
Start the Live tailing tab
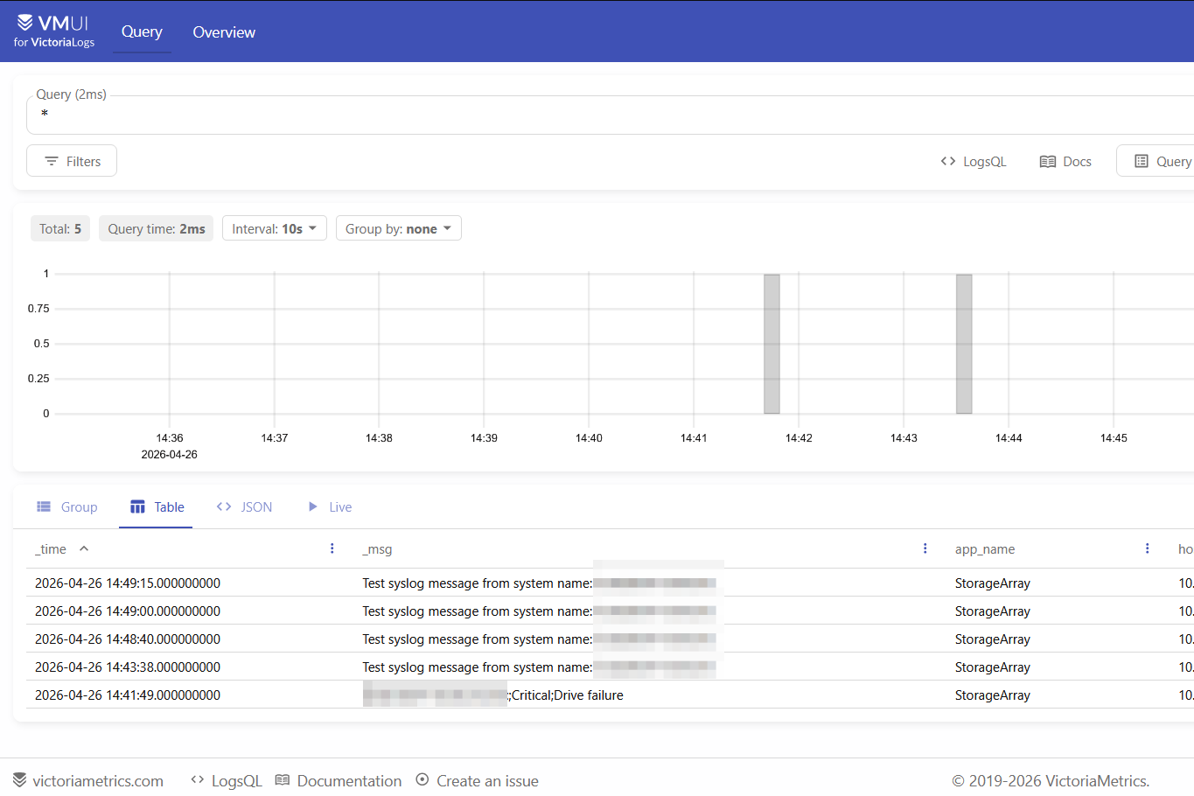(x=329, y=507)
